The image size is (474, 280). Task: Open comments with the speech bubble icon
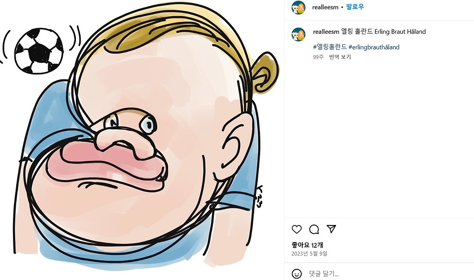click(314, 229)
